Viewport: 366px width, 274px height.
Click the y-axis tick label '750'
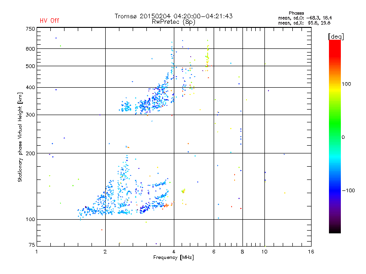click(30, 29)
